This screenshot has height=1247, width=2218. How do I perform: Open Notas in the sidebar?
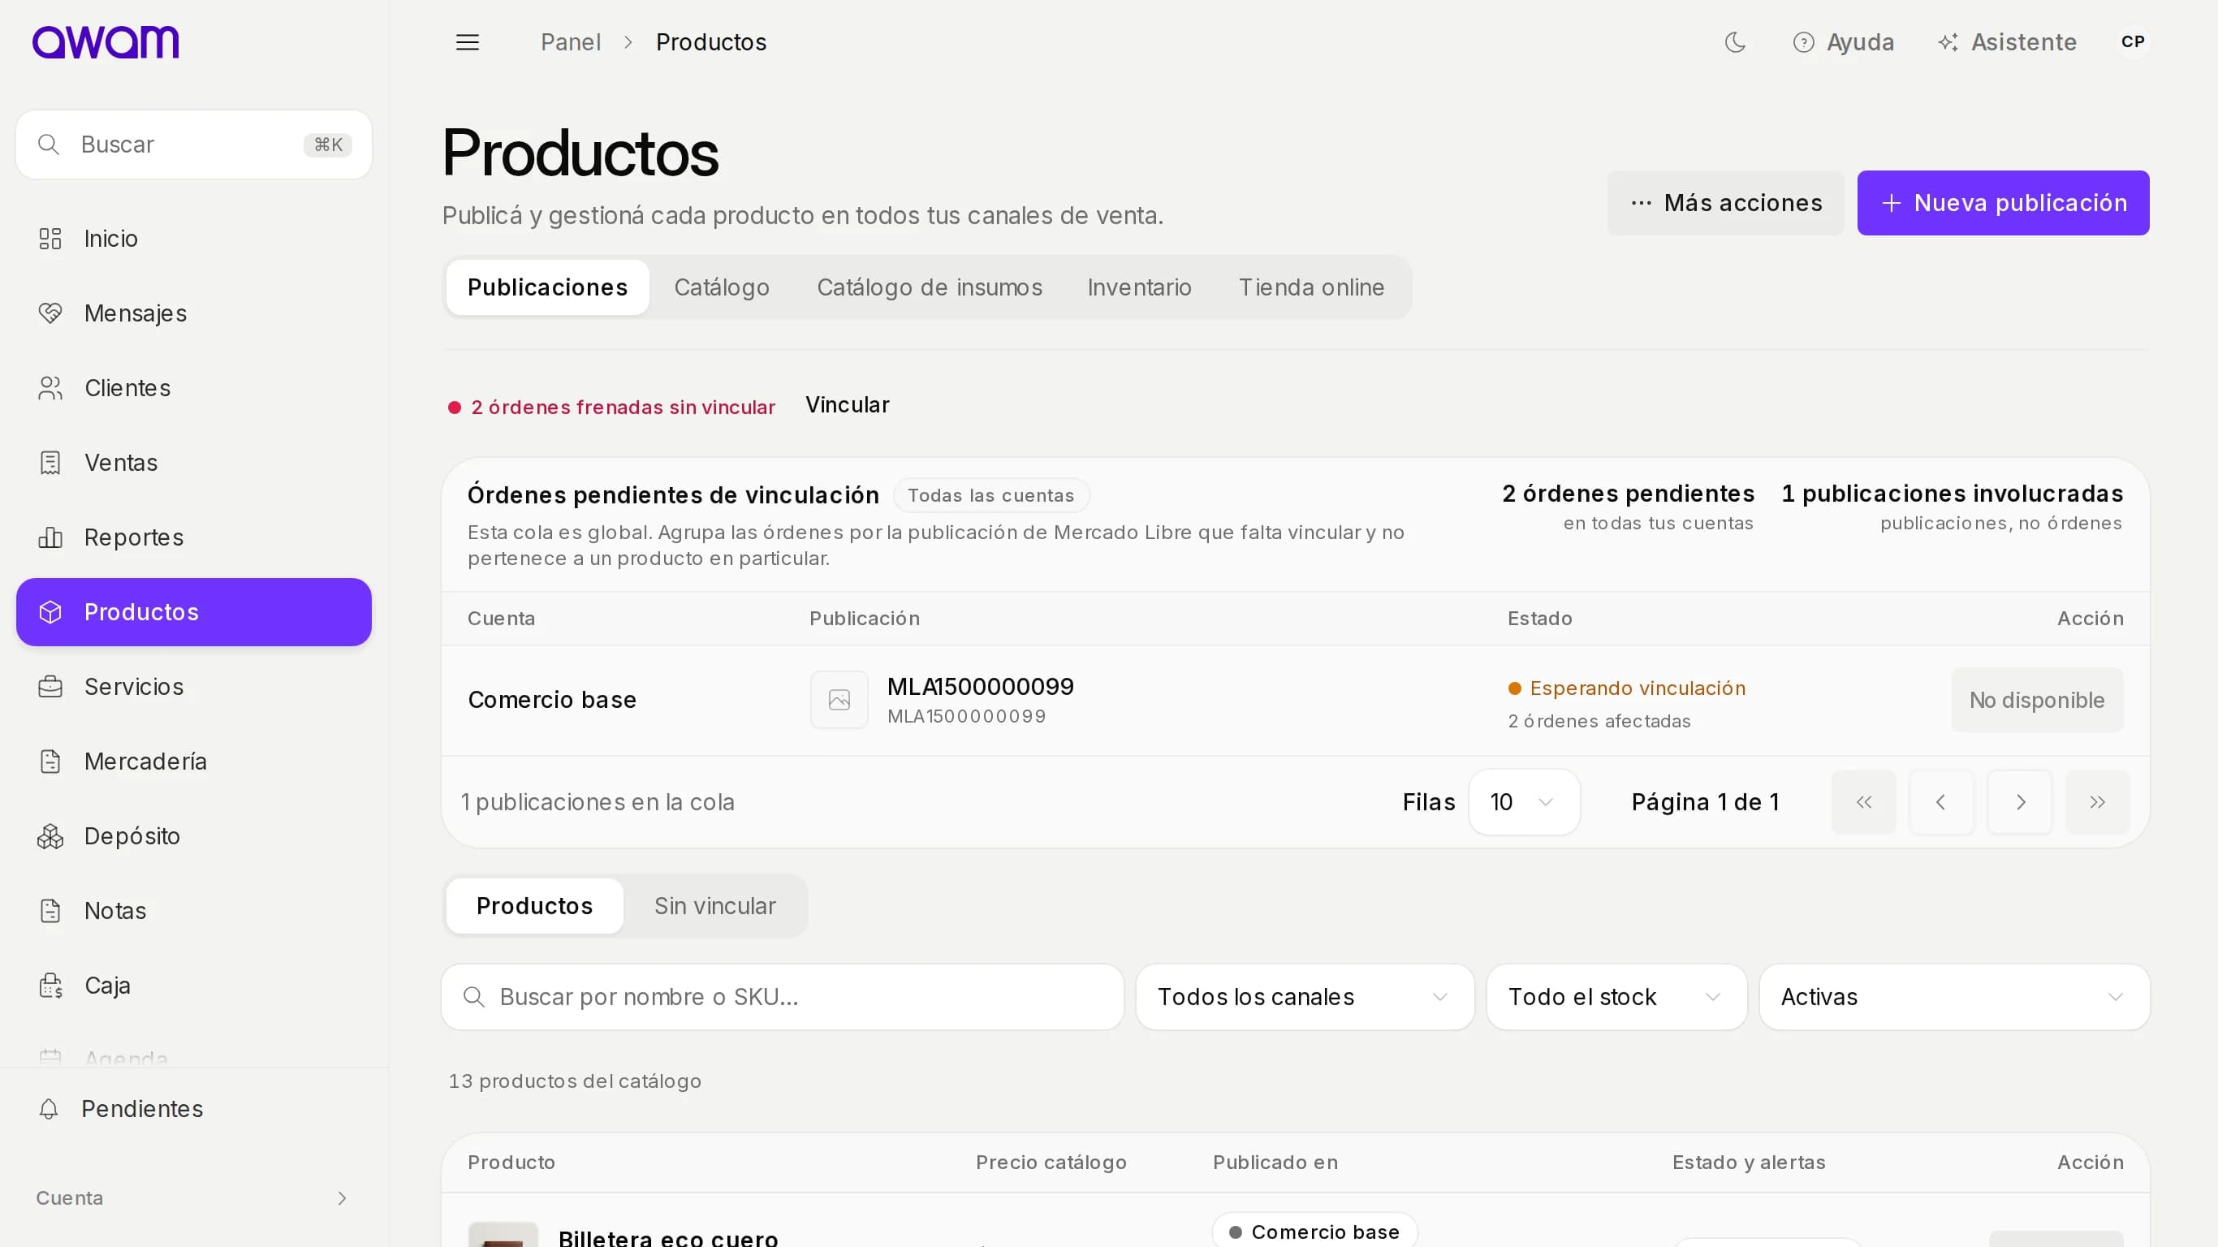194,910
